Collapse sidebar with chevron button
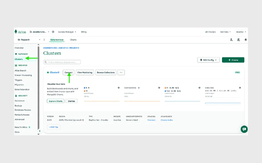This screenshot has height=163, width=262. pyautogui.click(x=40, y=131)
